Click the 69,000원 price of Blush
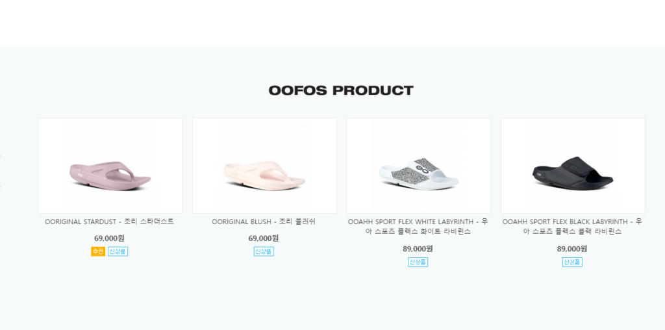Screen dimensions: 665x330 [264, 238]
